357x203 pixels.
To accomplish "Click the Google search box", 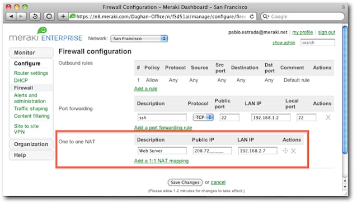I will tap(302, 17).
